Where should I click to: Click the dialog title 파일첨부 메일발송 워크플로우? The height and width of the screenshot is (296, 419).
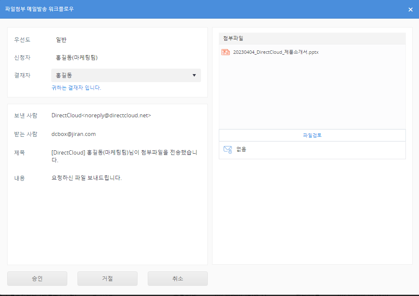pyautogui.click(x=39, y=9)
